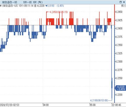The image size is (126, 107).
Task: Click the 4.2300 y-axis label
Action: click(119, 62)
